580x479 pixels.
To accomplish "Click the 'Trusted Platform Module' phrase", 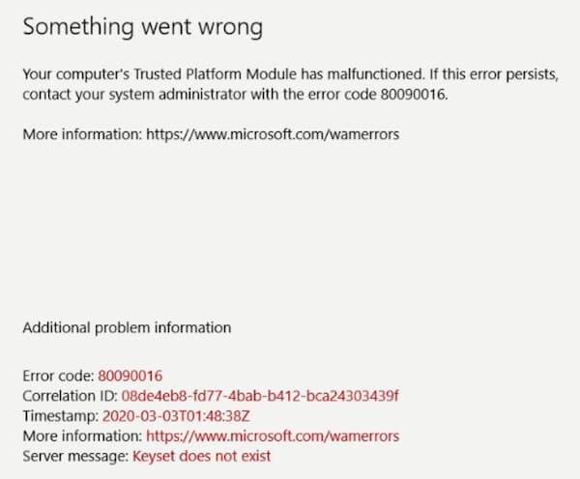I will [x=215, y=74].
